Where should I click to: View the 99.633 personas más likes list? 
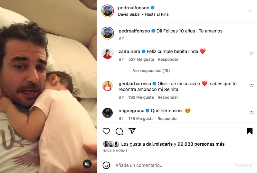tap(201, 144)
